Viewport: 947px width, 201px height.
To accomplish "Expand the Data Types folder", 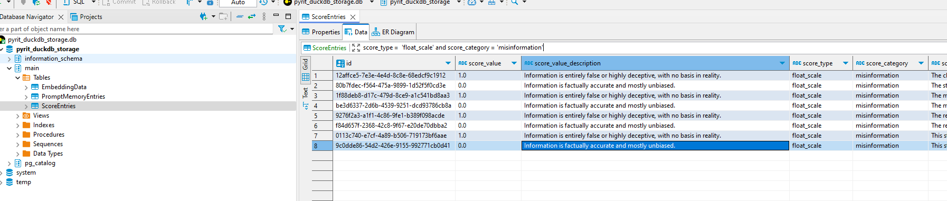I will [17, 154].
